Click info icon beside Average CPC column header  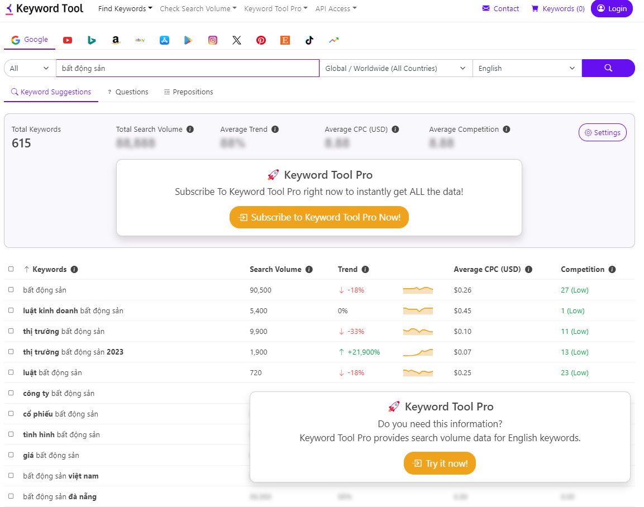click(x=528, y=269)
